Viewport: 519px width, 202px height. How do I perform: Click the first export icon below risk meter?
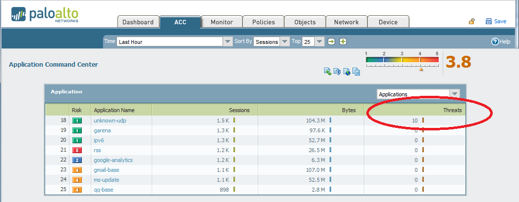coord(328,72)
